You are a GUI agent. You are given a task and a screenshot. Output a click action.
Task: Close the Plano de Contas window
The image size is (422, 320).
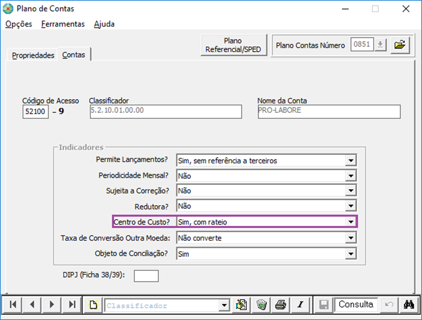(406, 9)
